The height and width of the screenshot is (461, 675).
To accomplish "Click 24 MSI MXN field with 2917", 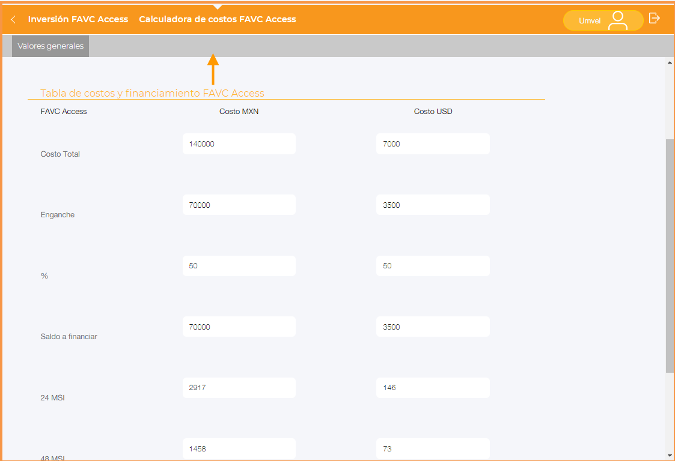I will tap(239, 387).
